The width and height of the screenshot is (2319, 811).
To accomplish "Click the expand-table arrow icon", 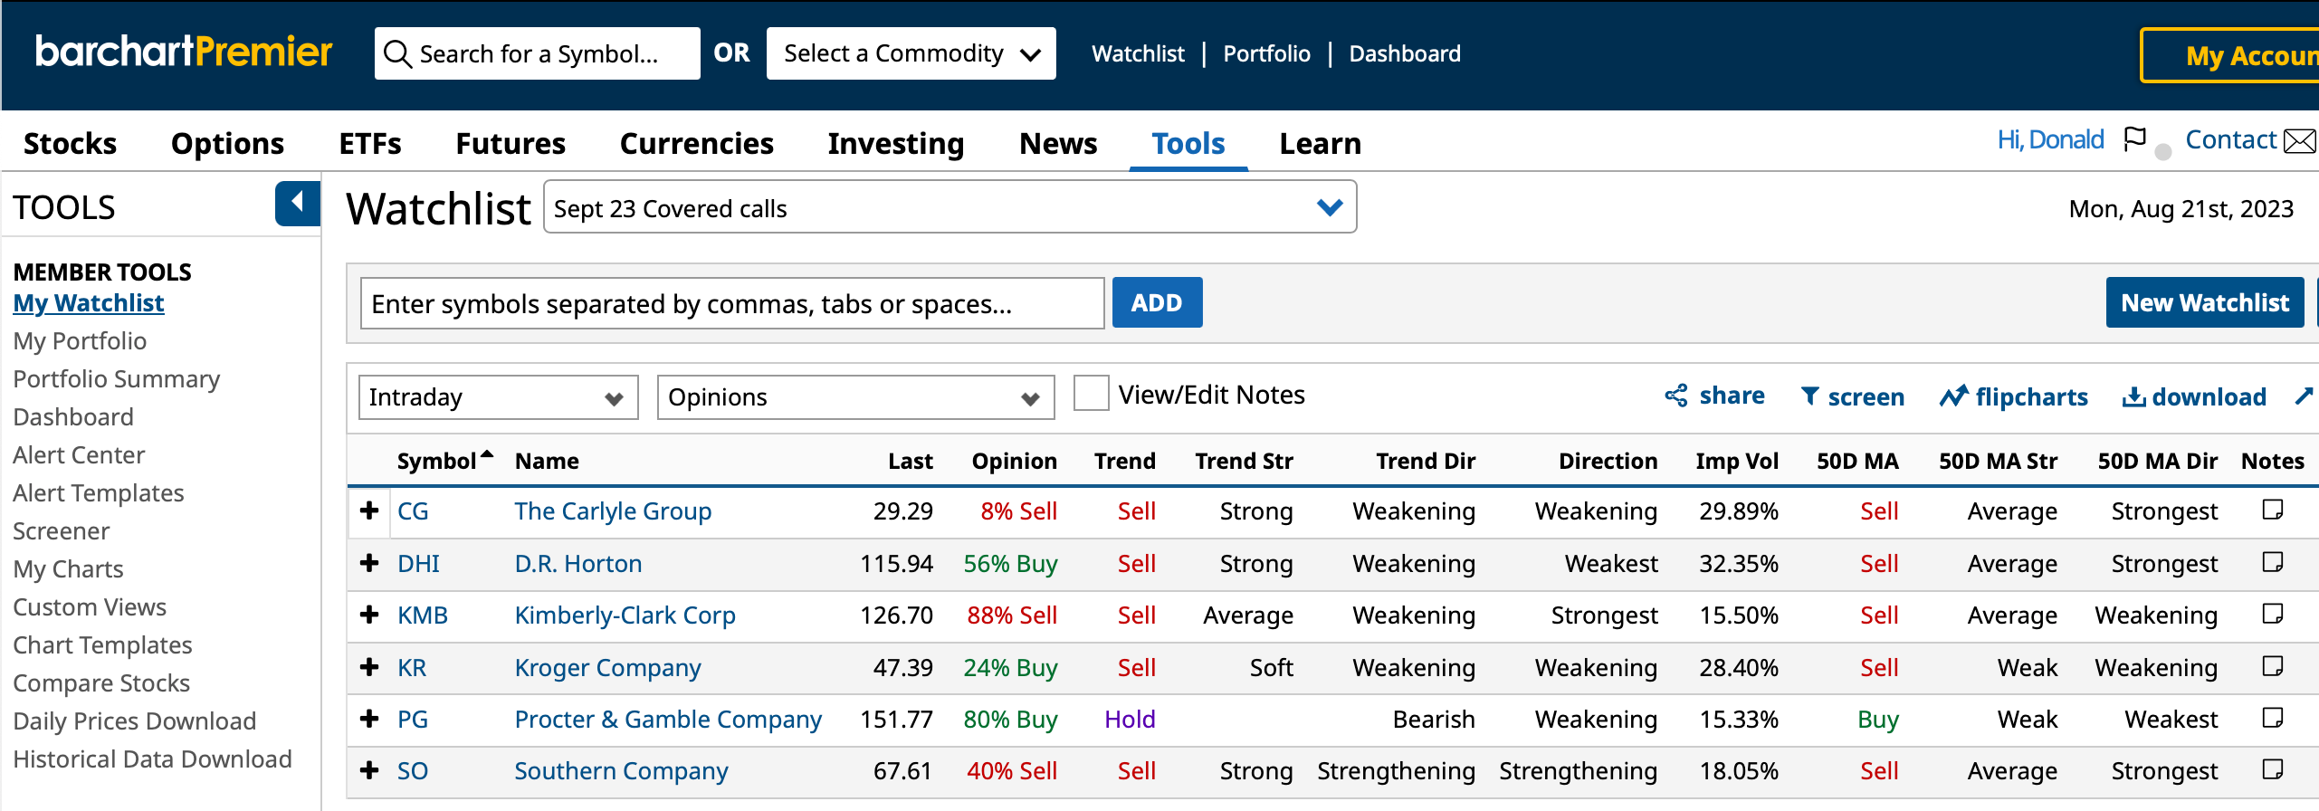I will point(2305,396).
